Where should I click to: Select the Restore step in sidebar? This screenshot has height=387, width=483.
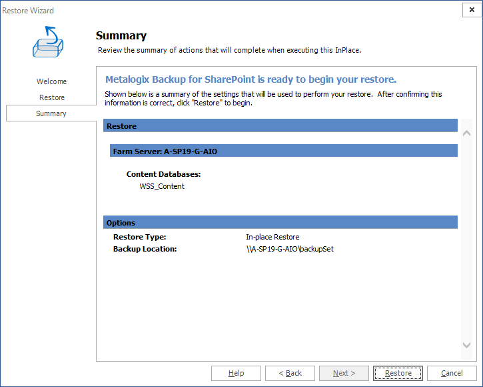tap(51, 97)
